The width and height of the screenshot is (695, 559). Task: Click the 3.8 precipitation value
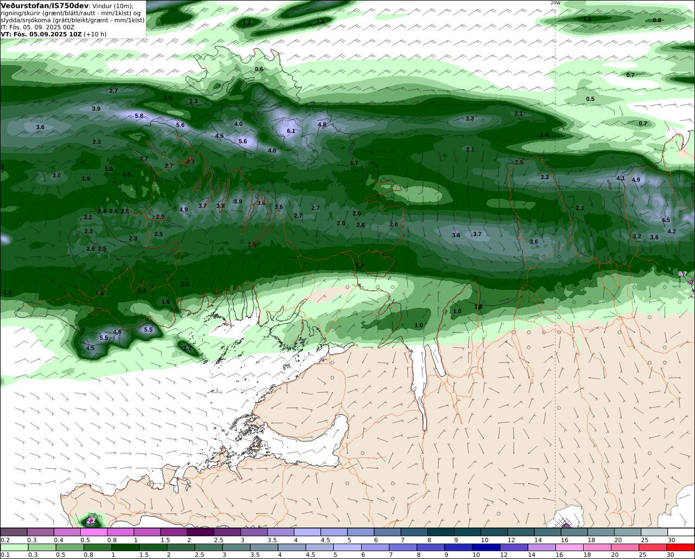pyautogui.click(x=220, y=206)
